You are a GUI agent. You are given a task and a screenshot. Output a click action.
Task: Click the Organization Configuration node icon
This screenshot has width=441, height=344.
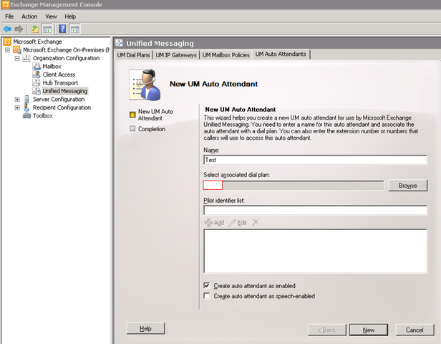pos(26,58)
